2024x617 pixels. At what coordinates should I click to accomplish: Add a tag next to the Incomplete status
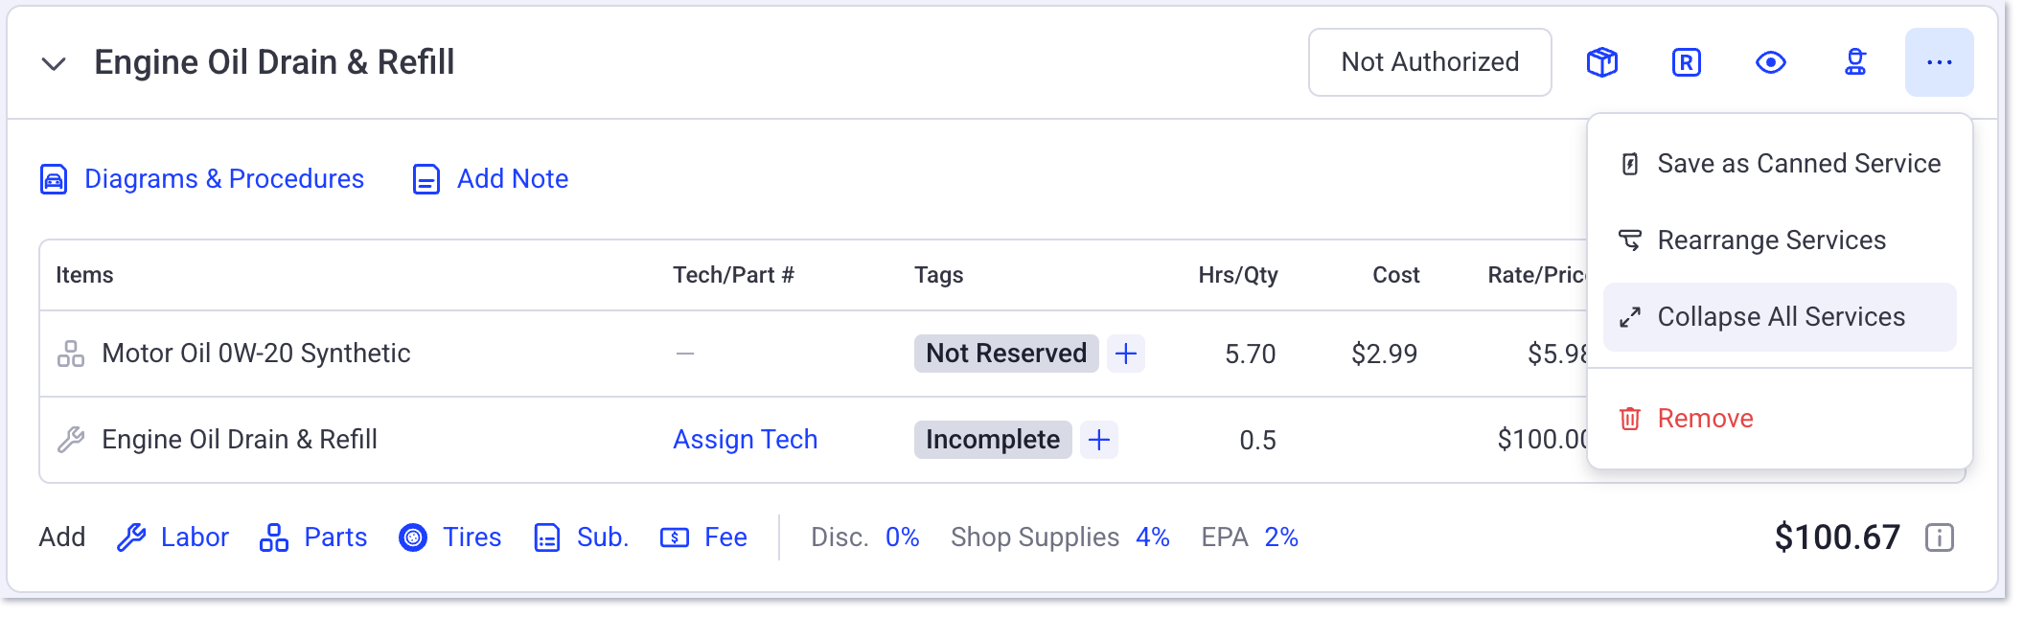click(1098, 440)
